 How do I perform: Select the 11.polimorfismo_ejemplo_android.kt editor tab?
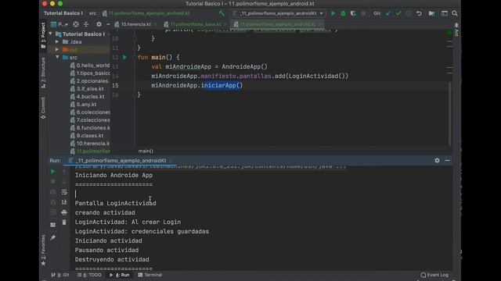click(277, 24)
